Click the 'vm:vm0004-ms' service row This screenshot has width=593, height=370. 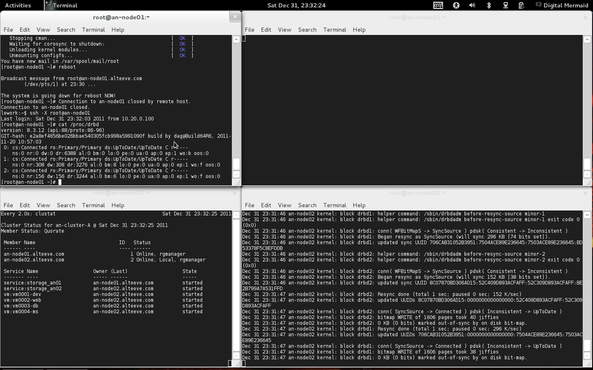[103, 312]
